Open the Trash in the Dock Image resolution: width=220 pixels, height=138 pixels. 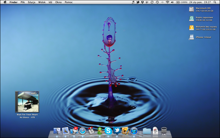(164, 131)
